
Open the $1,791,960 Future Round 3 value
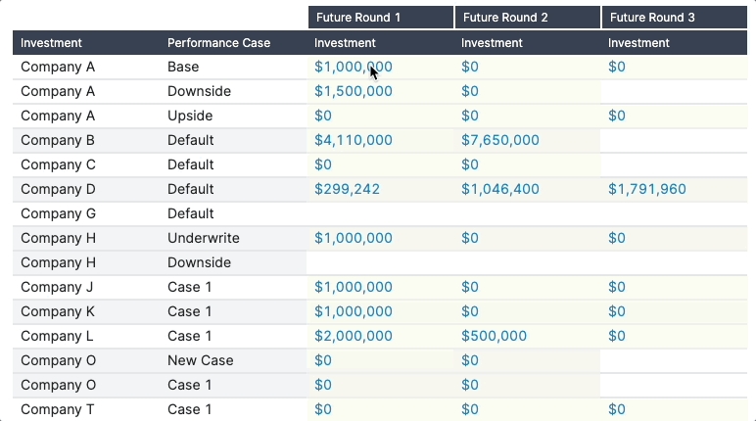pos(647,189)
